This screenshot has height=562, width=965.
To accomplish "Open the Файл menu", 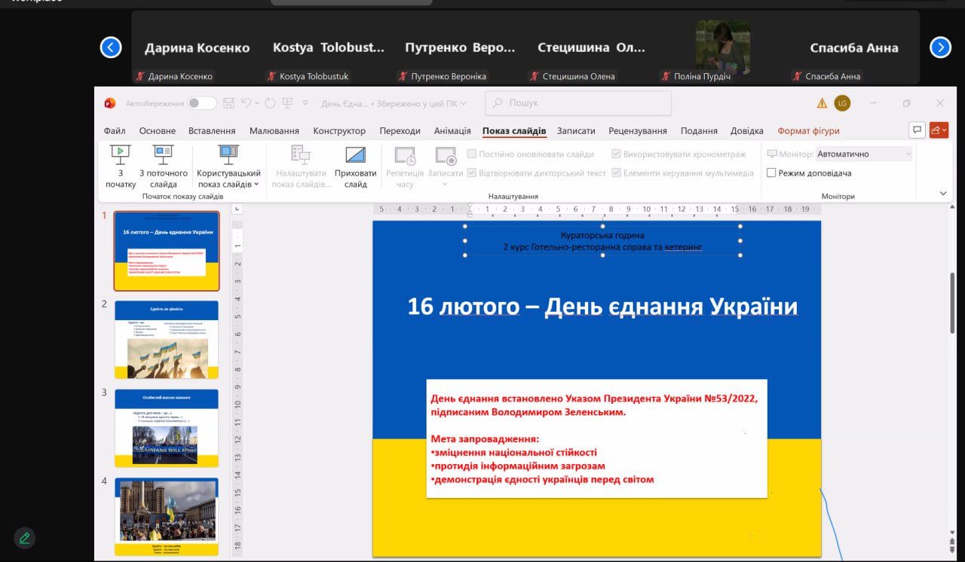I will coord(115,131).
